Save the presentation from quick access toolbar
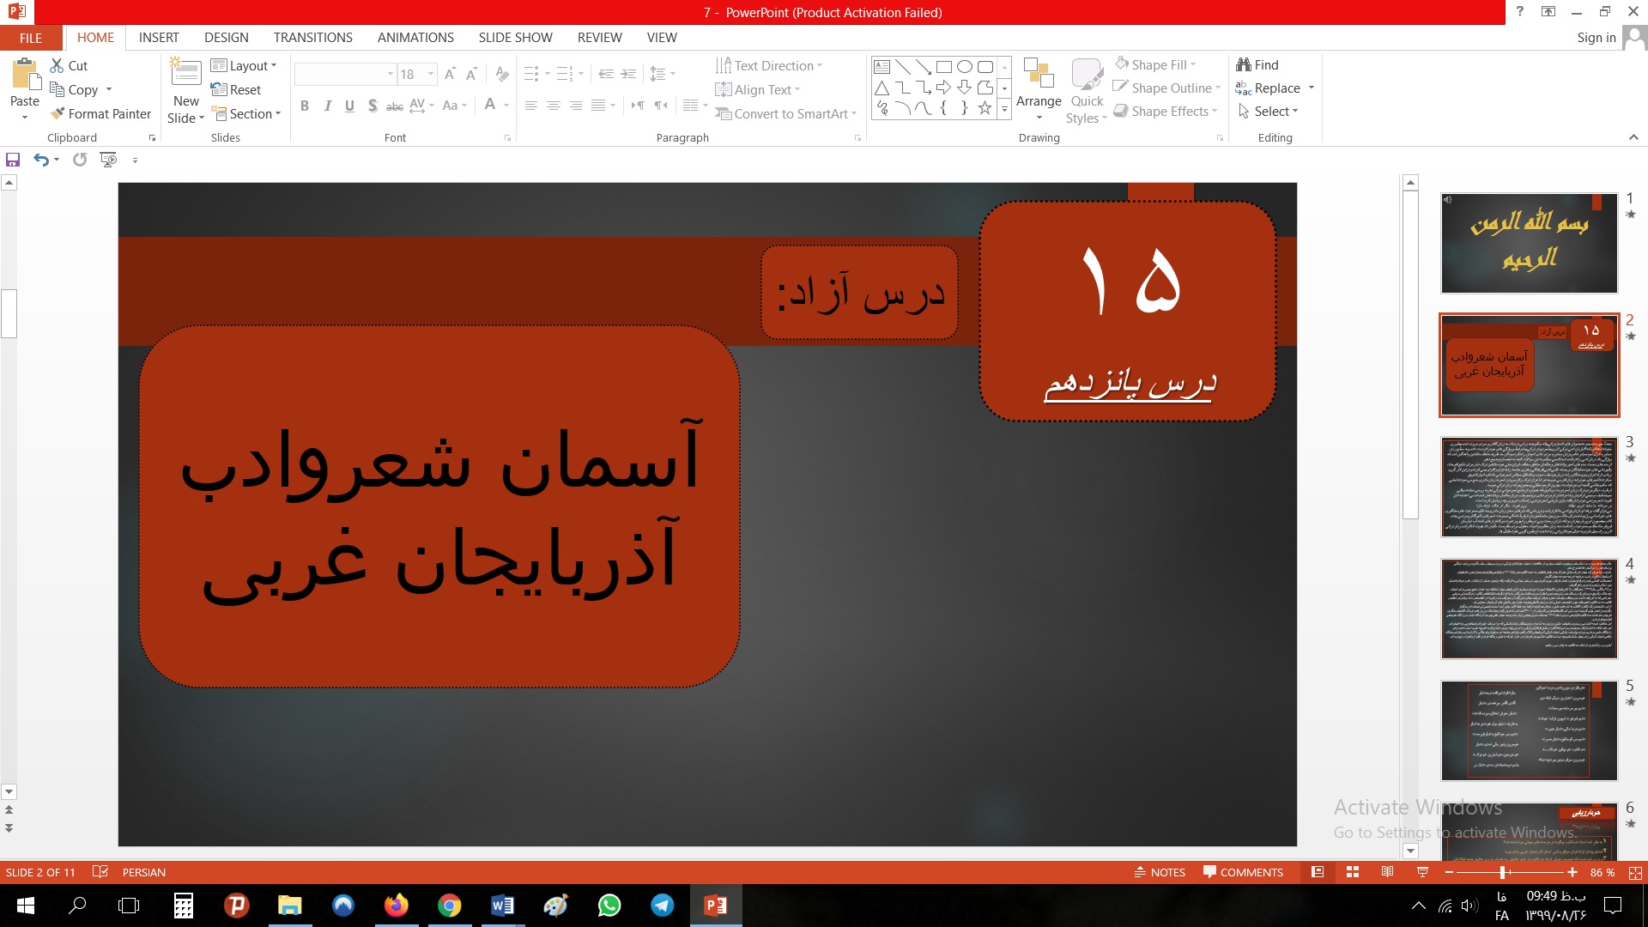 [13, 160]
